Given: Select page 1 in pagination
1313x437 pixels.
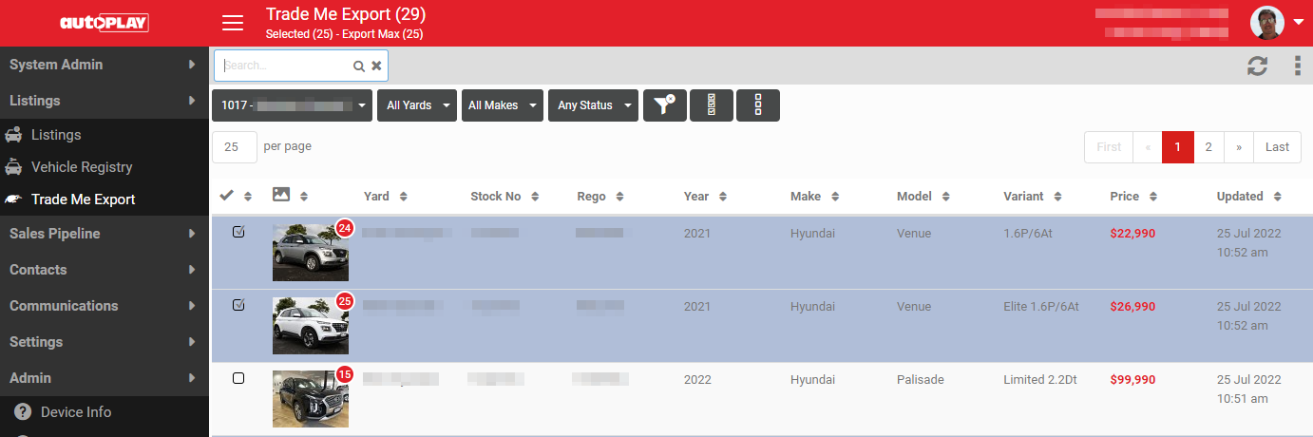Looking at the screenshot, I should tap(1177, 147).
